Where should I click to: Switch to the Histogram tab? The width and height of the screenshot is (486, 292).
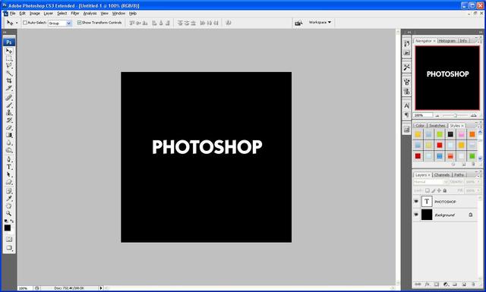[447, 41]
